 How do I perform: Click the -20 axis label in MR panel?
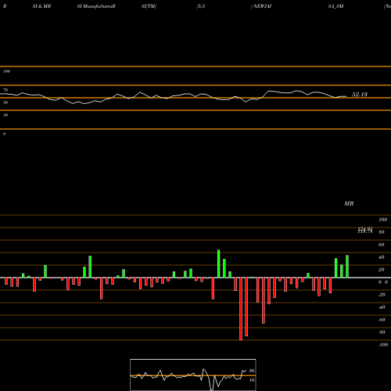[382, 295]
